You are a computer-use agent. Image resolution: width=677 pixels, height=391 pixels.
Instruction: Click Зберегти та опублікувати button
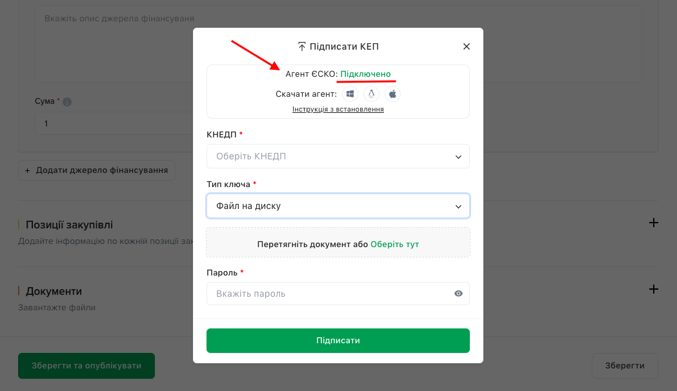pos(86,366)
